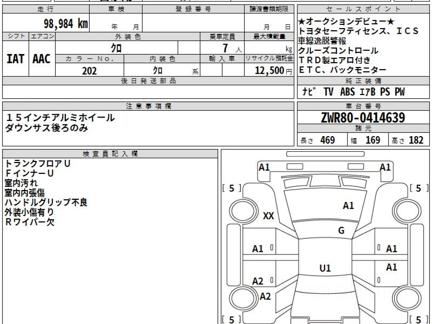
Task: Click the 注意事項欄 header
Action: [x=148, y=106]
